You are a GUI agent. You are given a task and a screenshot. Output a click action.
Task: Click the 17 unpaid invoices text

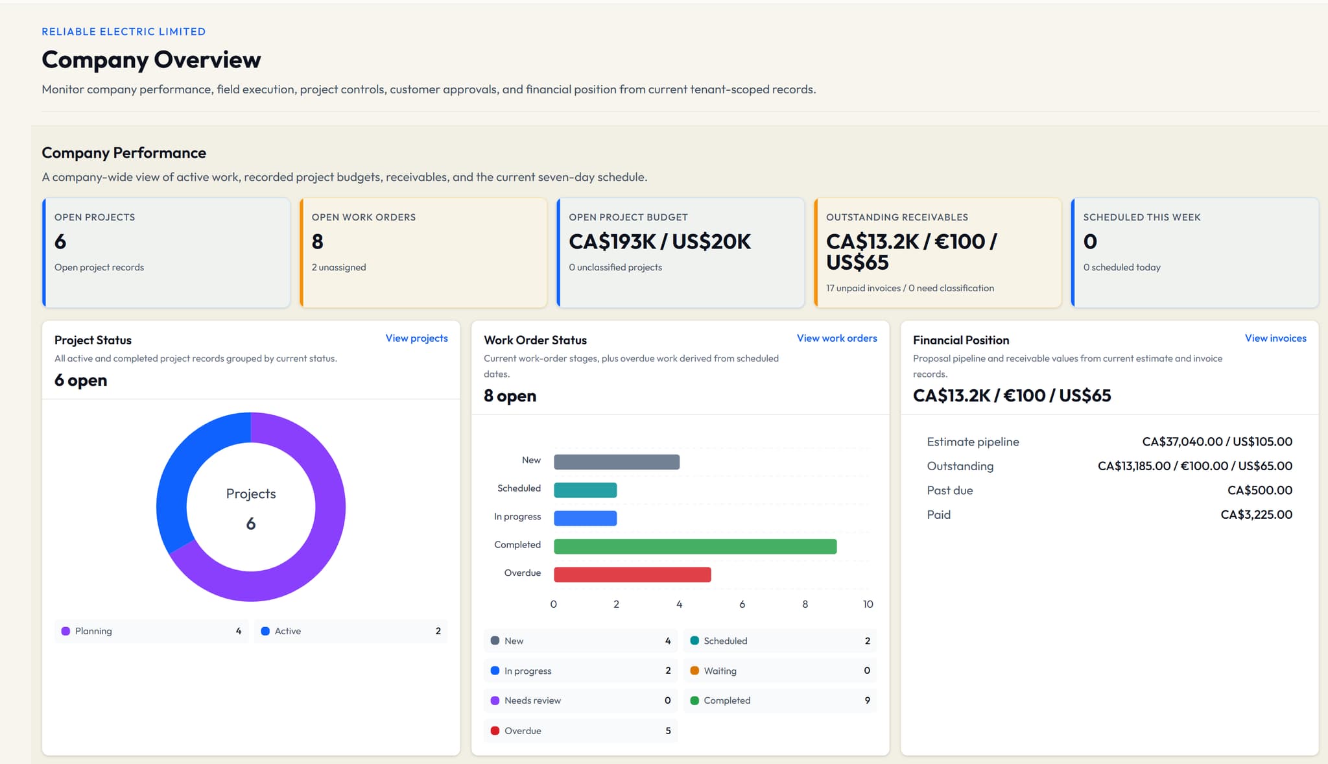point(863,288)
